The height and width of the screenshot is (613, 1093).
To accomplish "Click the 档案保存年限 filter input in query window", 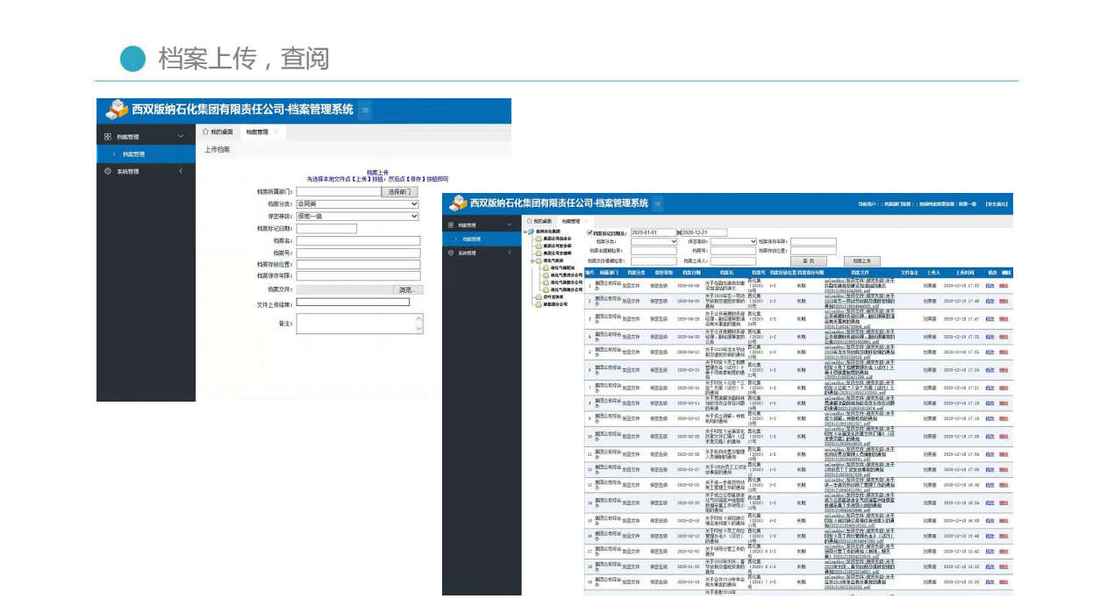I will click(813, 241).
